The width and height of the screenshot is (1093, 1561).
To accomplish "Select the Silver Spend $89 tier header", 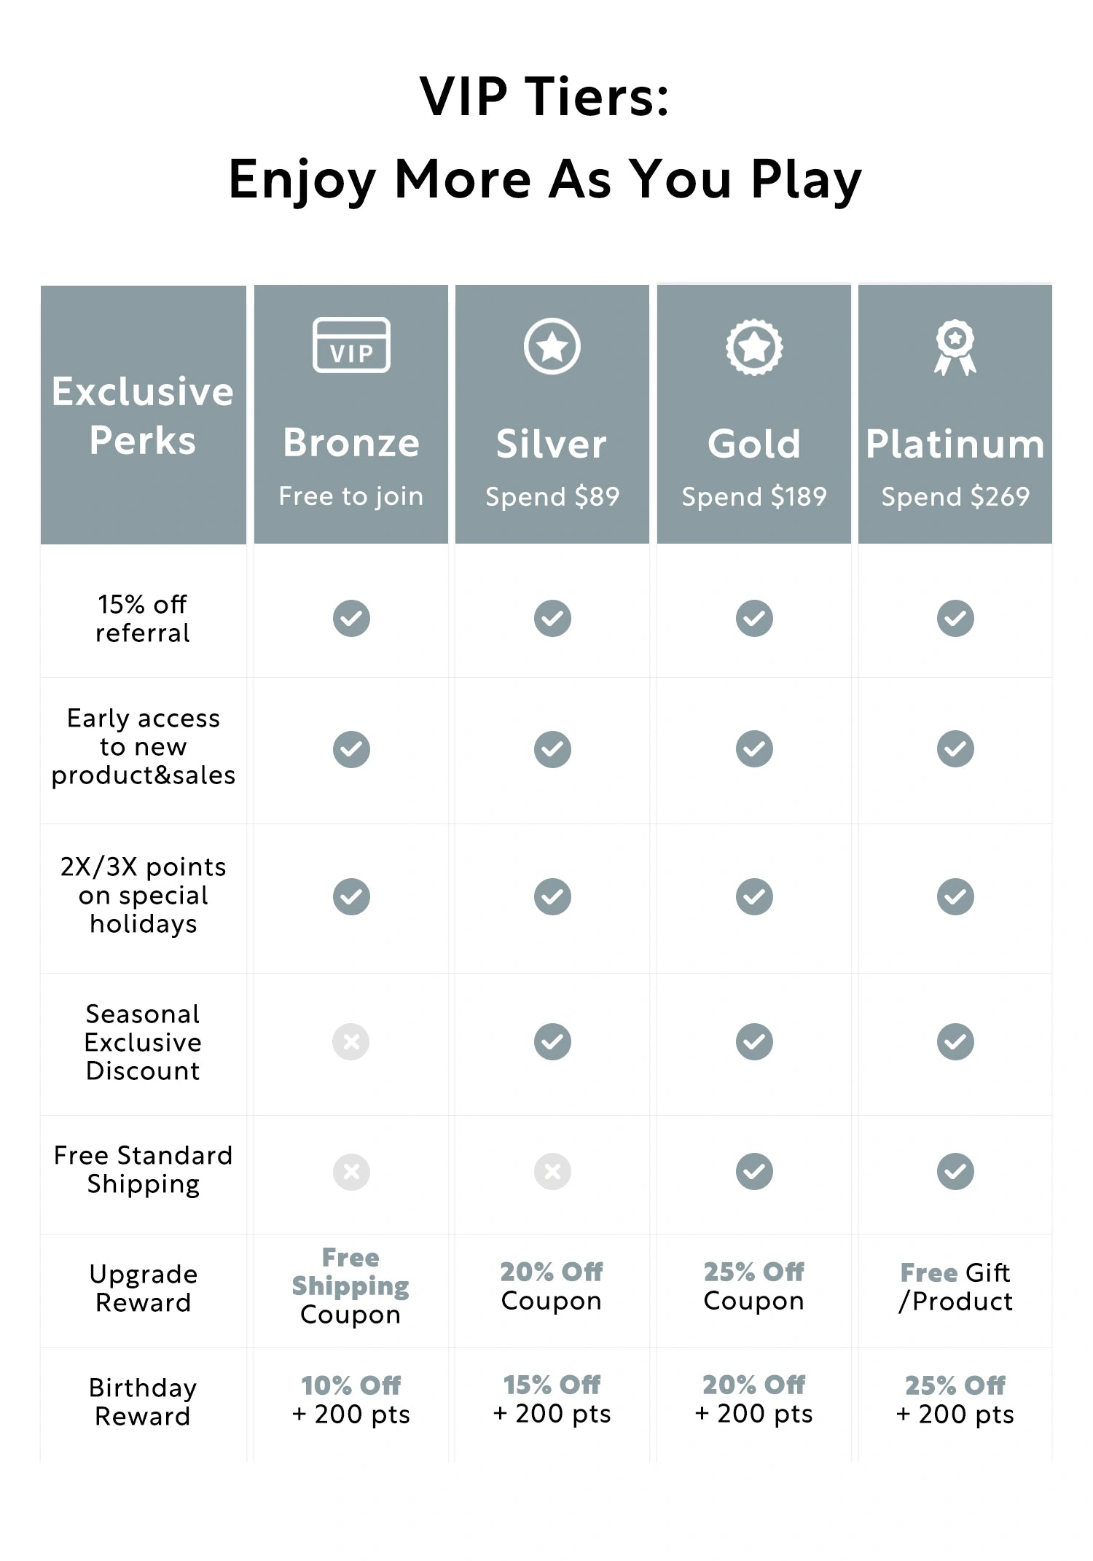I will 552,466.
